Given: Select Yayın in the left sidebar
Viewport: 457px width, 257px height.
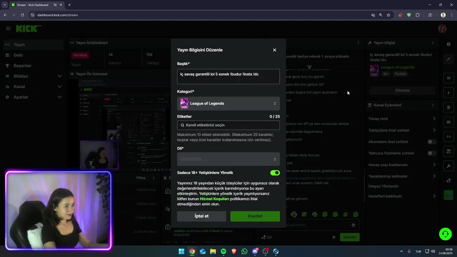Looking at the screenshot, I should [33, 45].
